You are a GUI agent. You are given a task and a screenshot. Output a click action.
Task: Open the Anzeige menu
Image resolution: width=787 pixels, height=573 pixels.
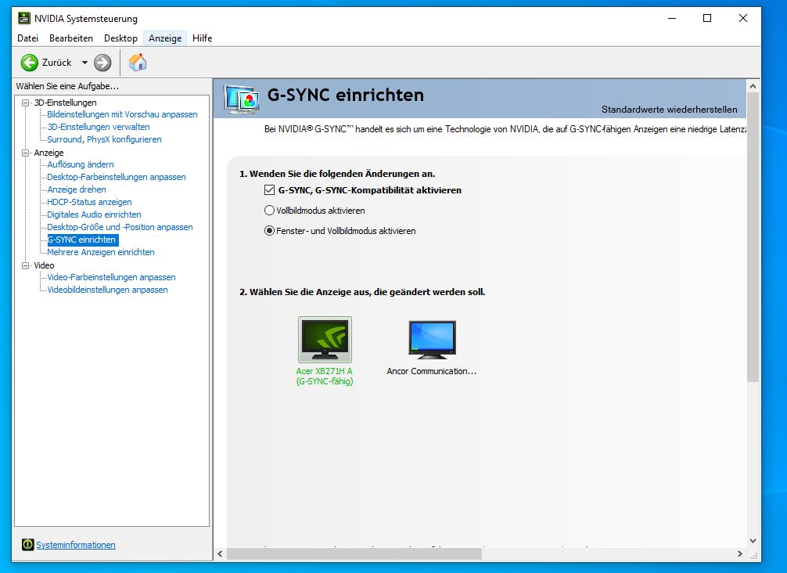point(165,38)
